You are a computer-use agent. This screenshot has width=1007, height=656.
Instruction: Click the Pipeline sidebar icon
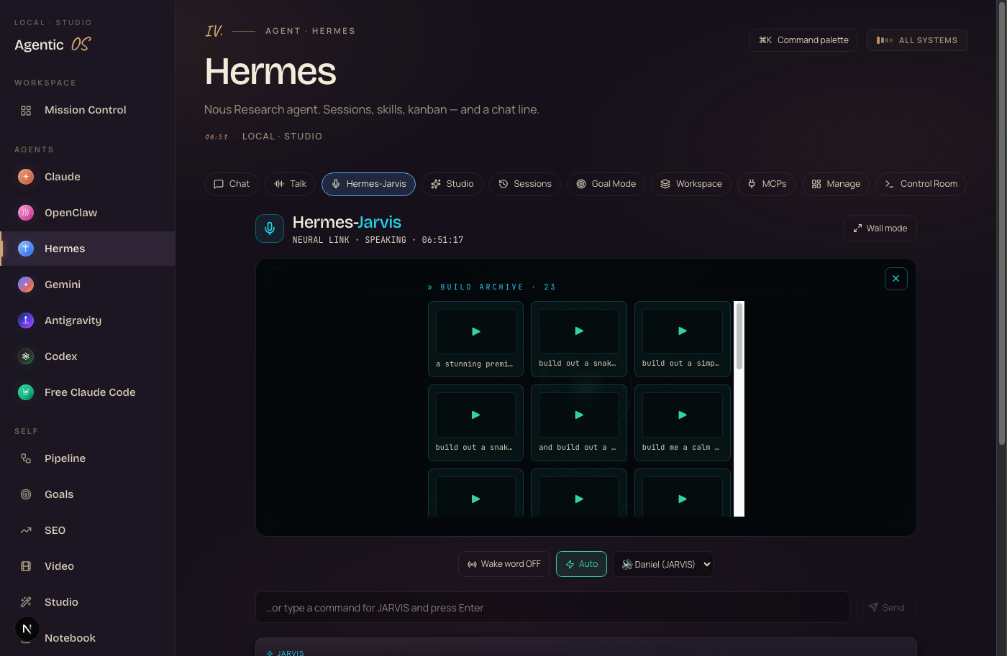[26, 458]
